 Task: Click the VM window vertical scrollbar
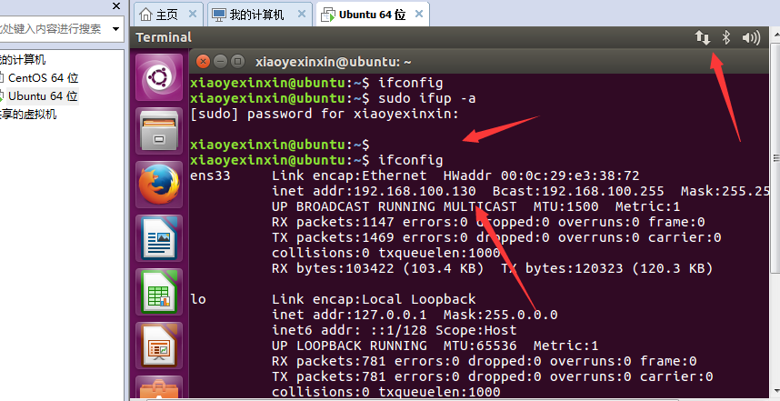point(775,159)
